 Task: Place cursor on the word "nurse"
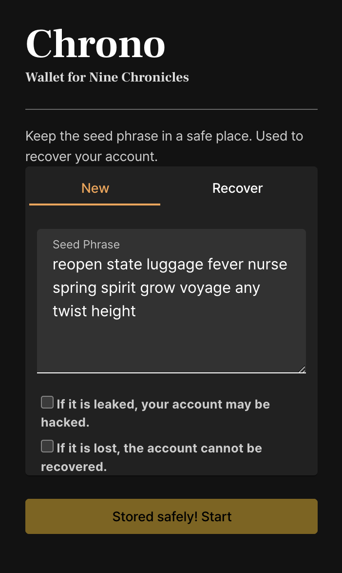(x=267, y=265)
